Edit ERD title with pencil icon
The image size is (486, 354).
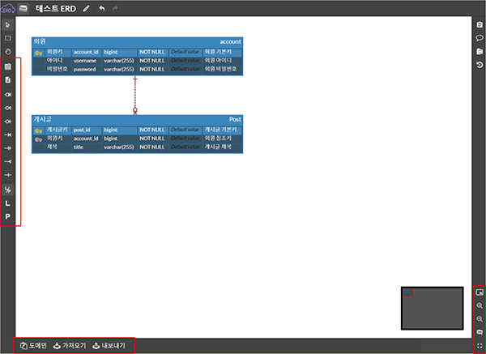coord(86,8)
